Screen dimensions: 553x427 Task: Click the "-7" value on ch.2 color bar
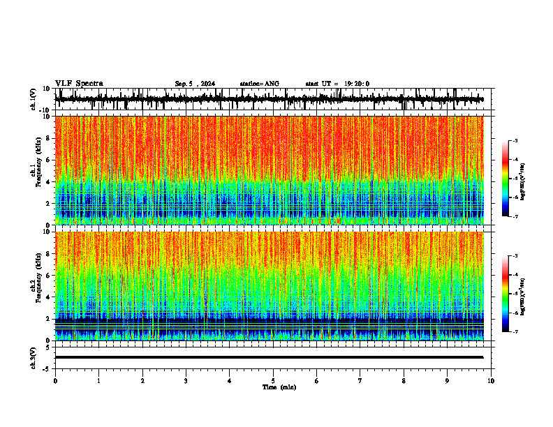[515, 331]
